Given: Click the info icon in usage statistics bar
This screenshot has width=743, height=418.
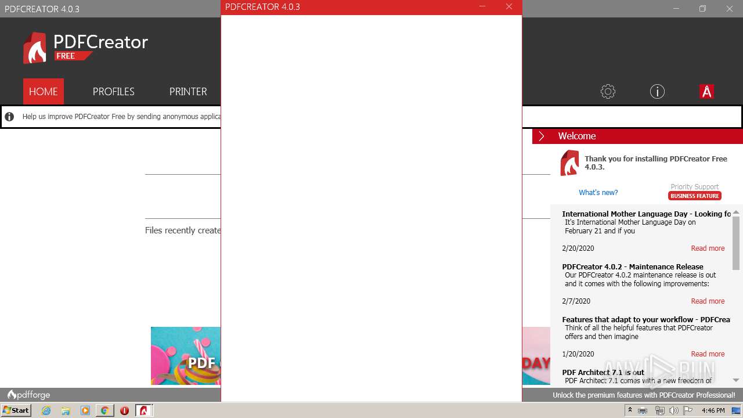Looking at the screenshot, I should pos(9,117).
